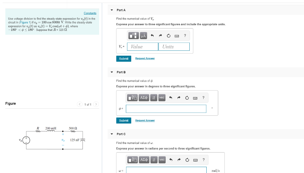The height and width of the screenshot is (173, 304).
Task: Collapse the Part B section
Action: tap(112, 72)
